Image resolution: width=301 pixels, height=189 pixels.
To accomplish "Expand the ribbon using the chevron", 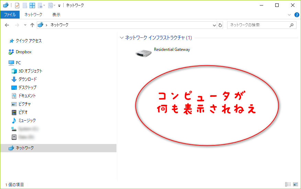I will click(289, 15).
